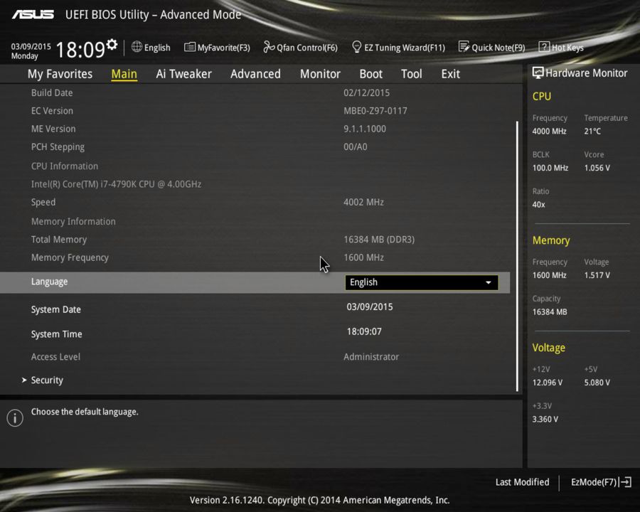640x512 pixels.
Task: Launch the EZ Tuning Wizard
Action: coord(398,47)
